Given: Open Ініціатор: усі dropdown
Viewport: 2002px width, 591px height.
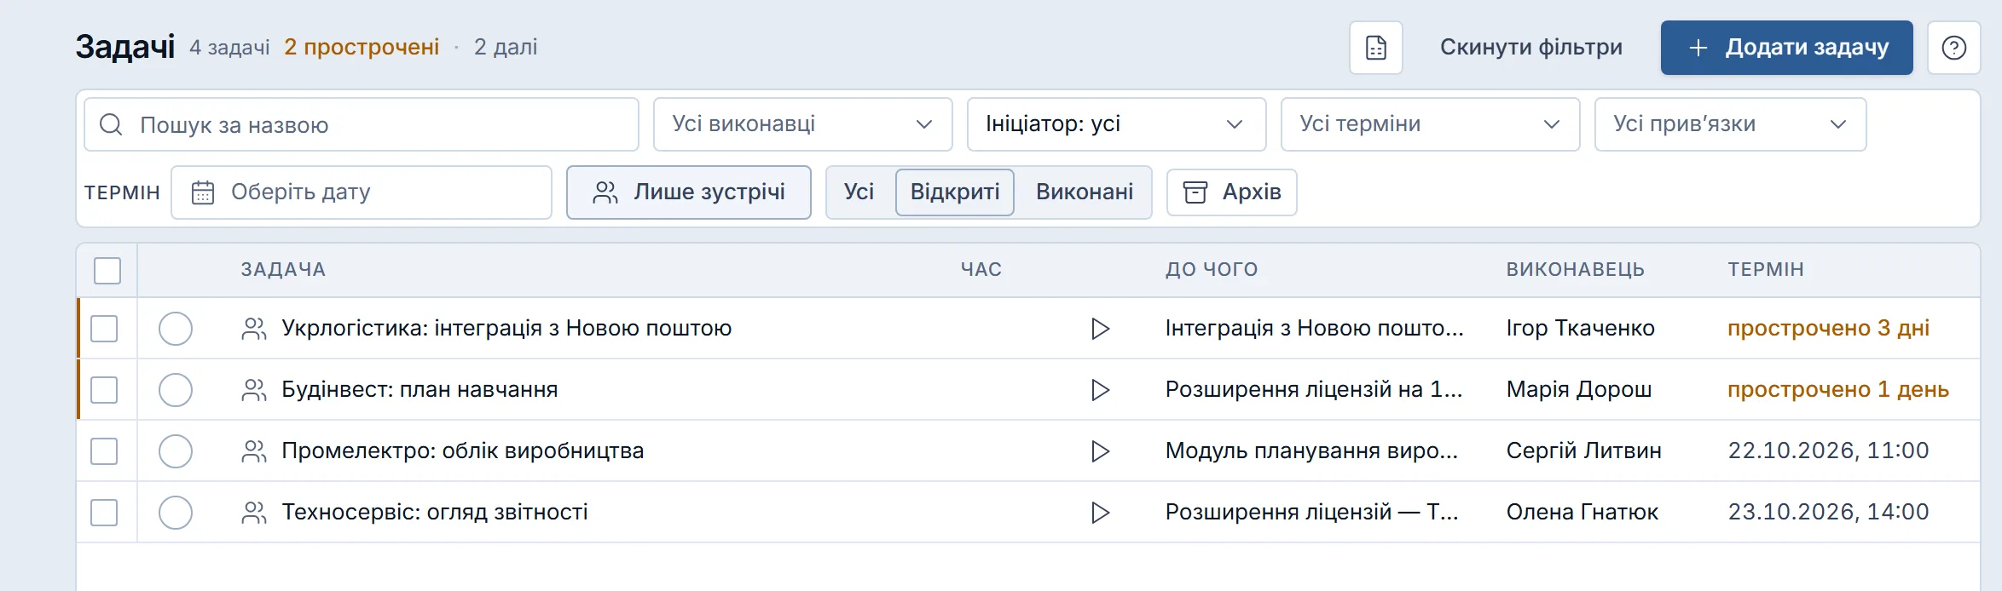Looking at the screenshot, I should coord(1117,124).
